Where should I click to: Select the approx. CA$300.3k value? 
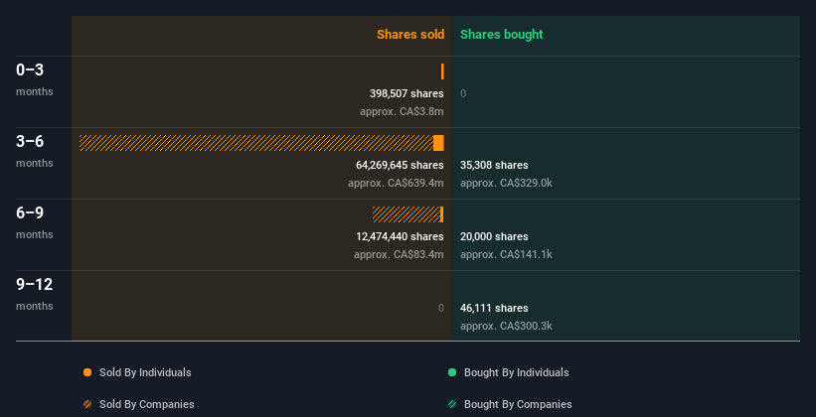506,327
